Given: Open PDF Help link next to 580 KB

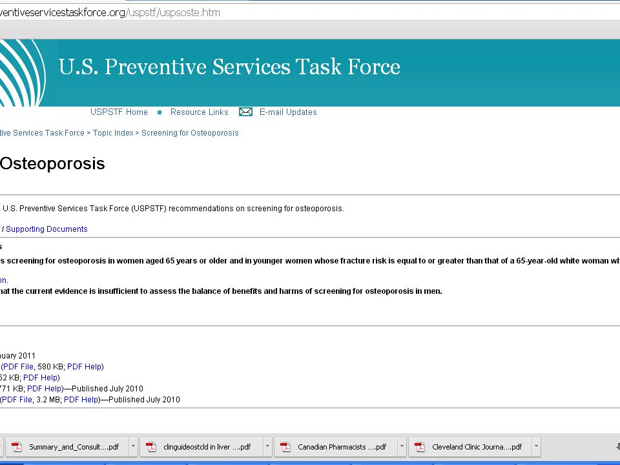Looking at the screenshot, I should (84, 367).
